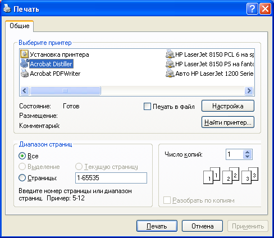
Task: Enable the 'Печать в файл' checkbox
Action: (x=147, y=107)
